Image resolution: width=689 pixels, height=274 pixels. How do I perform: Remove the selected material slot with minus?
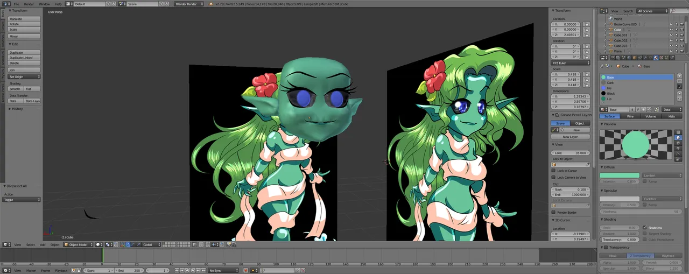(x=679, y=81)
